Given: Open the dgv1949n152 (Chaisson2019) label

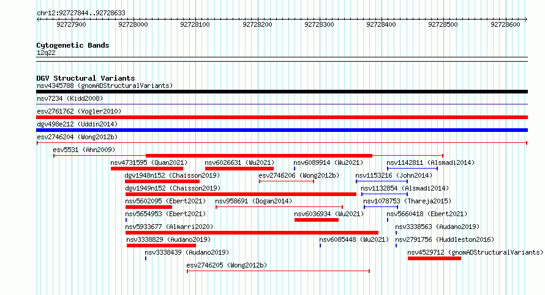Looking at the screenshot, I should point(173,188).
